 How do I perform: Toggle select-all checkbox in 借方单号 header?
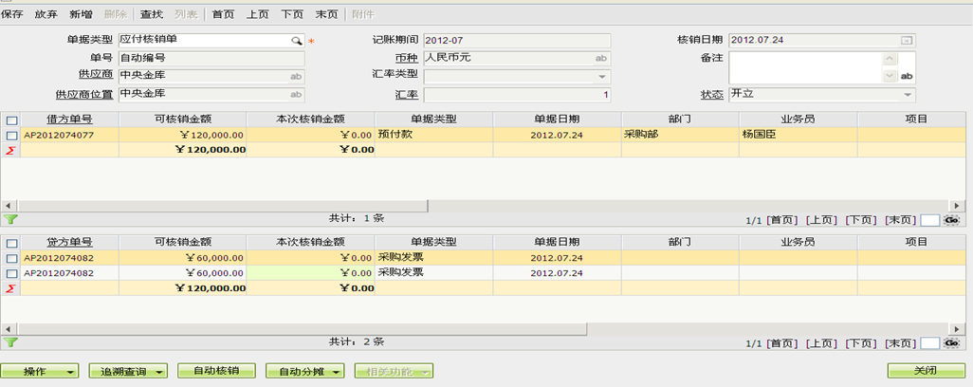11,120
